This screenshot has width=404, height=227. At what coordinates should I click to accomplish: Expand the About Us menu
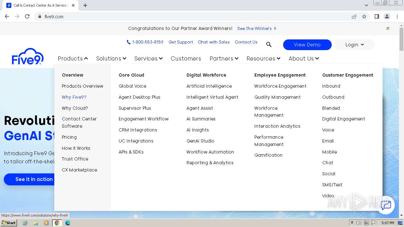304,59
